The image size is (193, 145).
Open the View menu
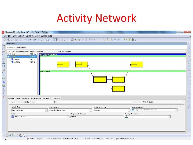tap(15, 36)
